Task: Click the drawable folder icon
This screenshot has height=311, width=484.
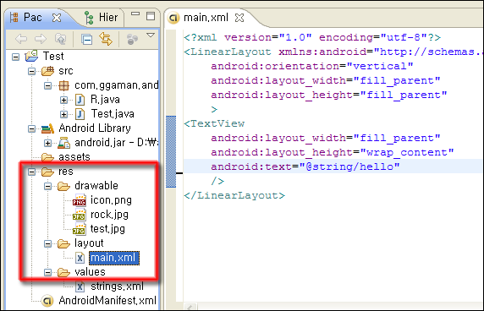Action: pyautogui.click(x=64, y=186)
